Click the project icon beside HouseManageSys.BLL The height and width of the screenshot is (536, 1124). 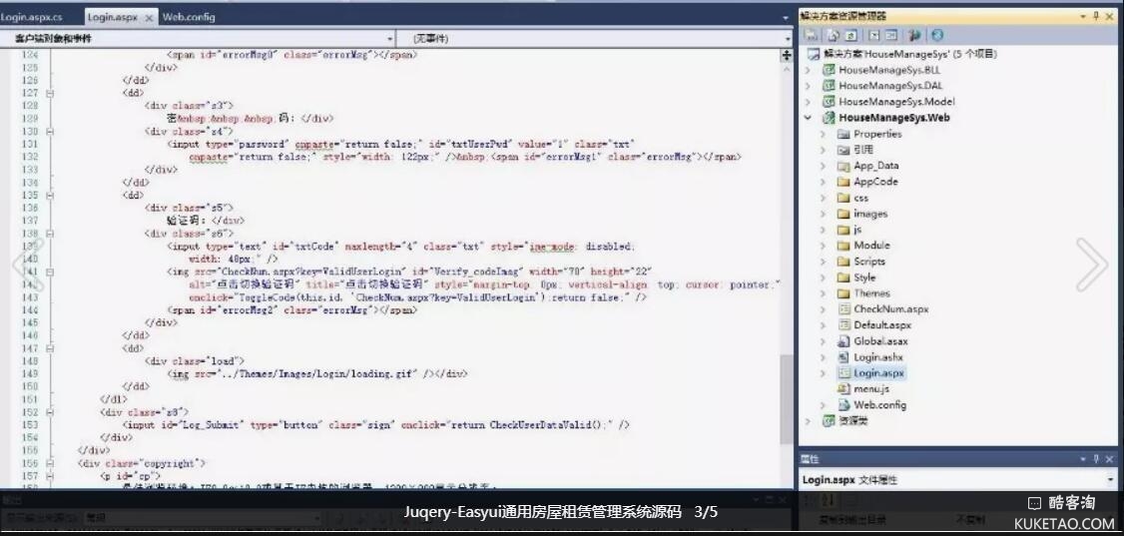coord(829,70)
